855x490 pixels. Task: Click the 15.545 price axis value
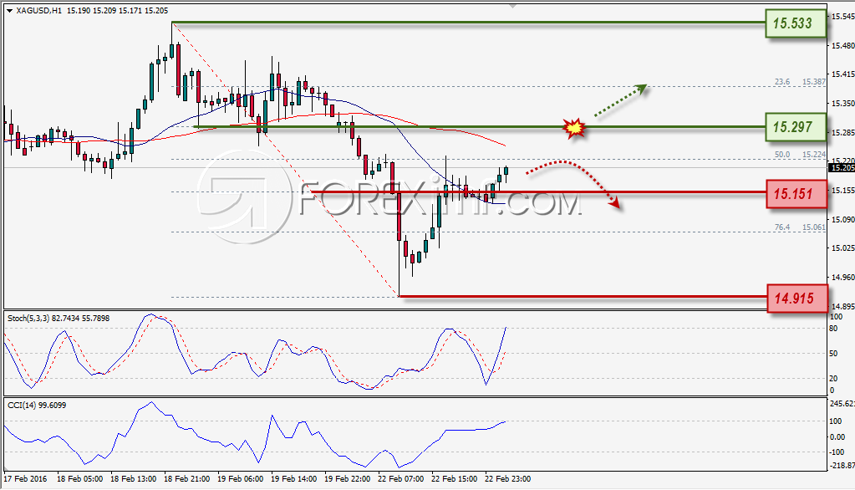point(842,17)
